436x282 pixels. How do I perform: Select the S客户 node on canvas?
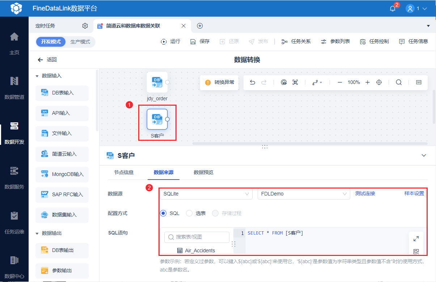(157, 119)
